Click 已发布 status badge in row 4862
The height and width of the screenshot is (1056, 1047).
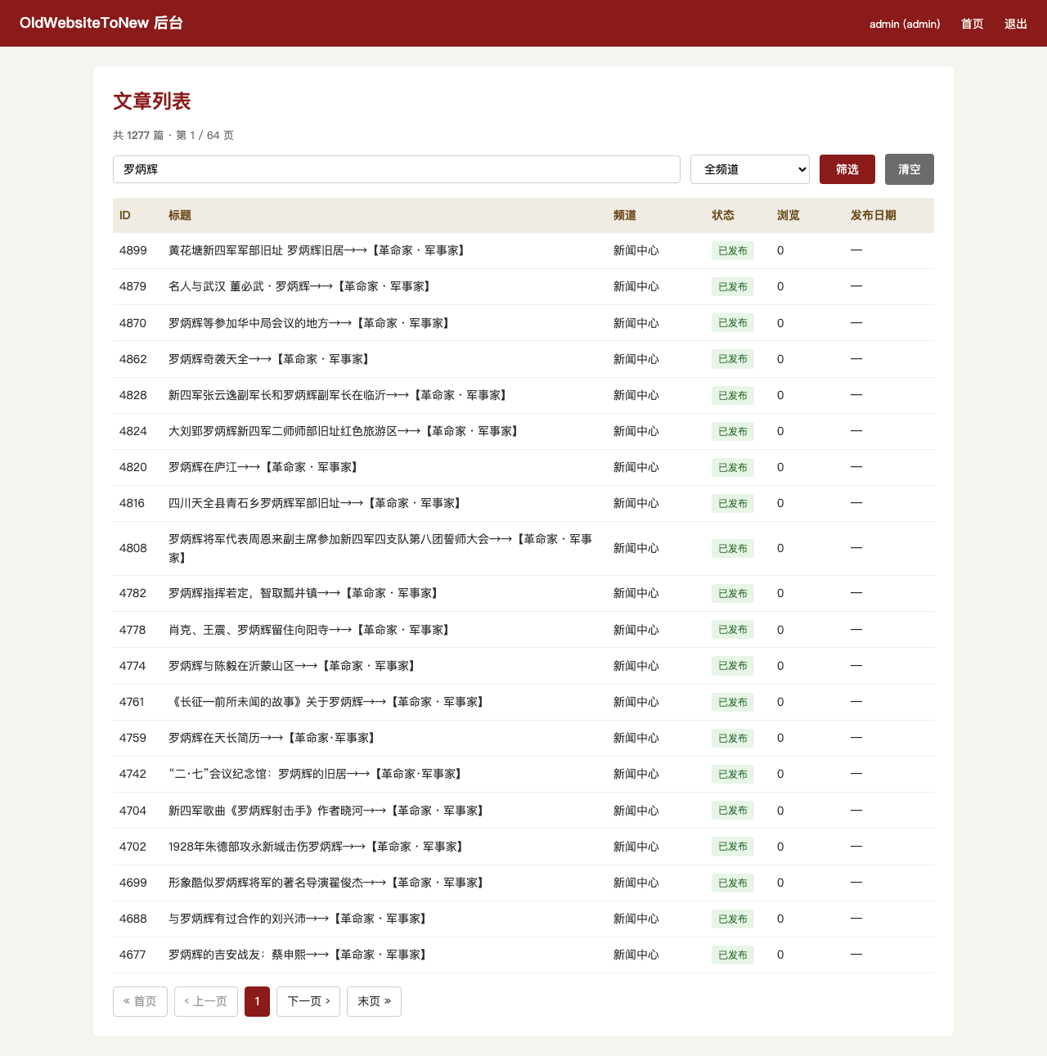[x=733, y=359]
